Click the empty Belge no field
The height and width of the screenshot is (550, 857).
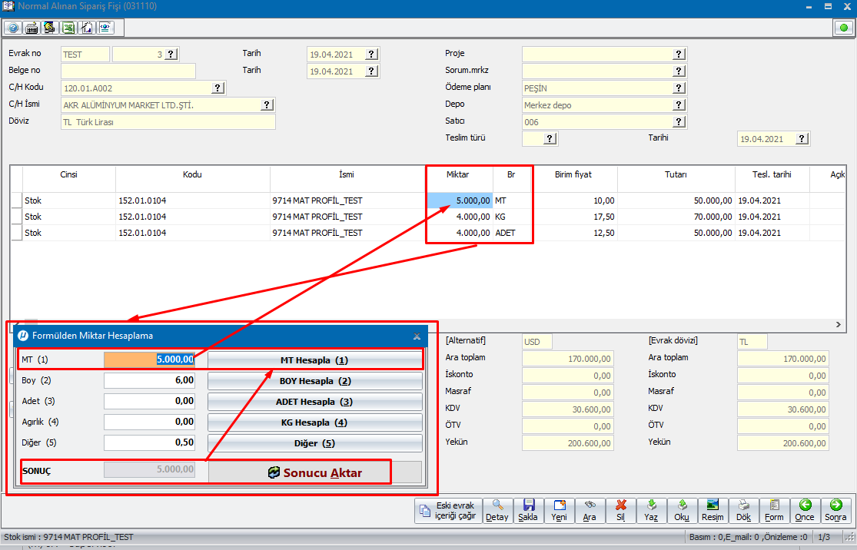(128, 71)
